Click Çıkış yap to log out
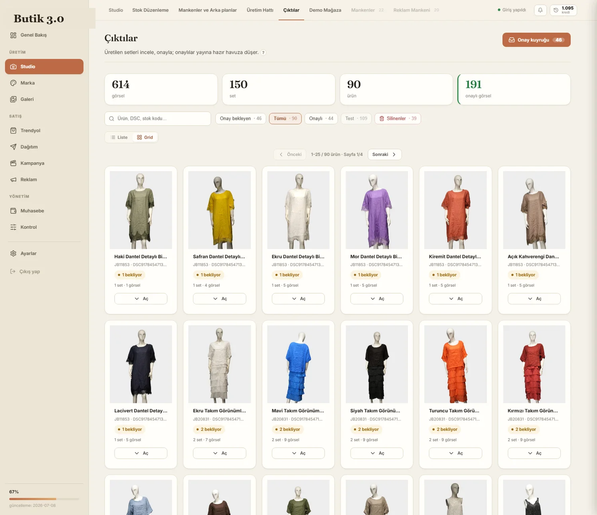 click(25, 271)
